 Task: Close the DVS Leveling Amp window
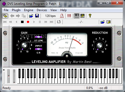[117, 3]
